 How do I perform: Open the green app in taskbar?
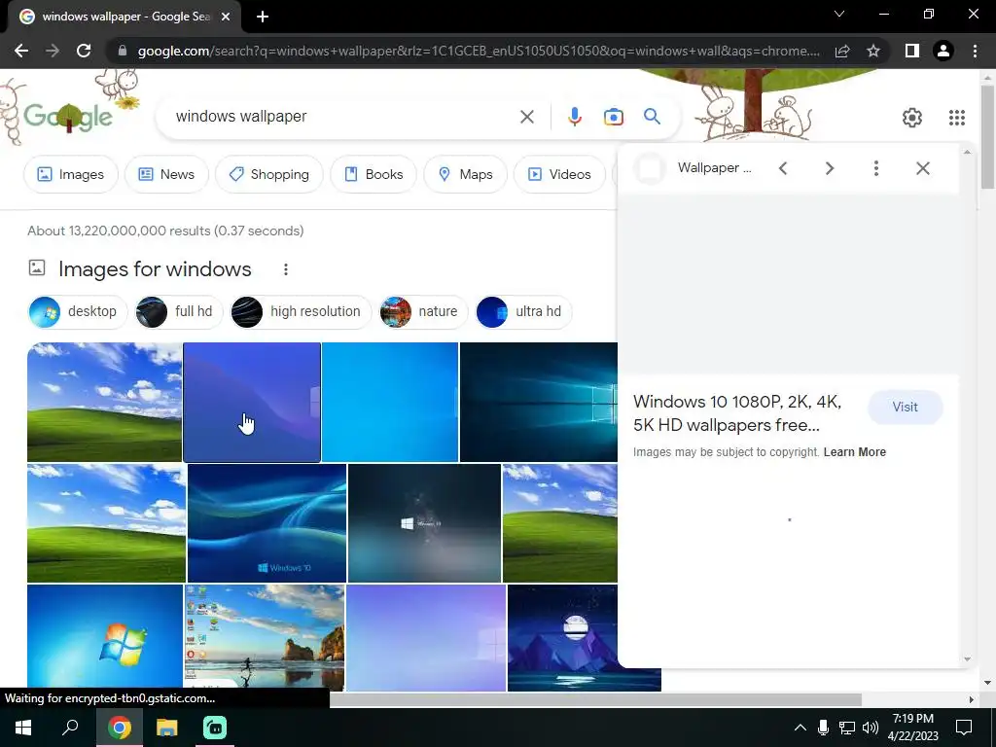pos(215,728)
